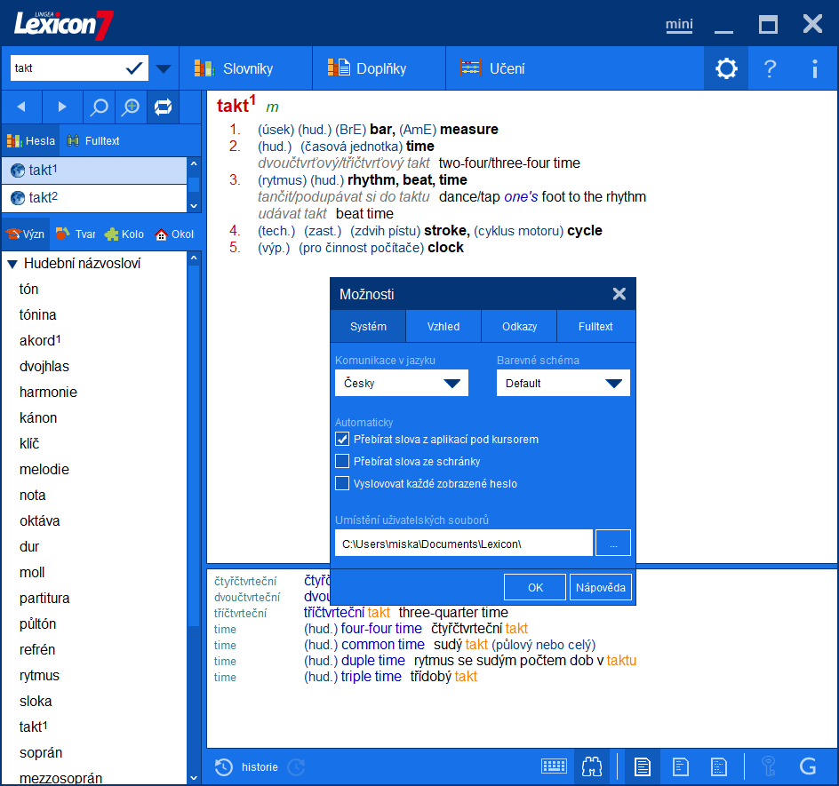Select the medium document view icon
Screen dimensions: 839x786
pyautogui.click(x=680, y=766)
